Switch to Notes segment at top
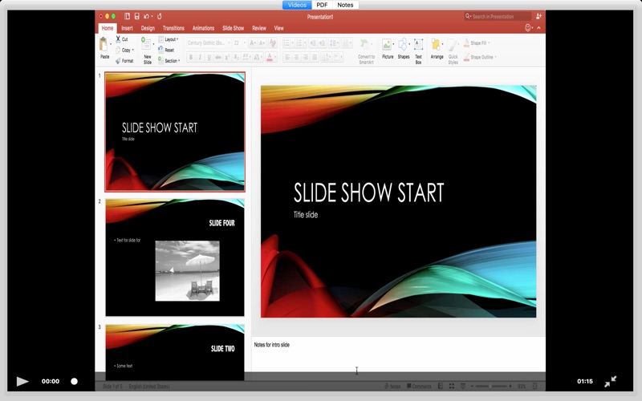This screenshot has width=642, height=401. coord(345,5)
